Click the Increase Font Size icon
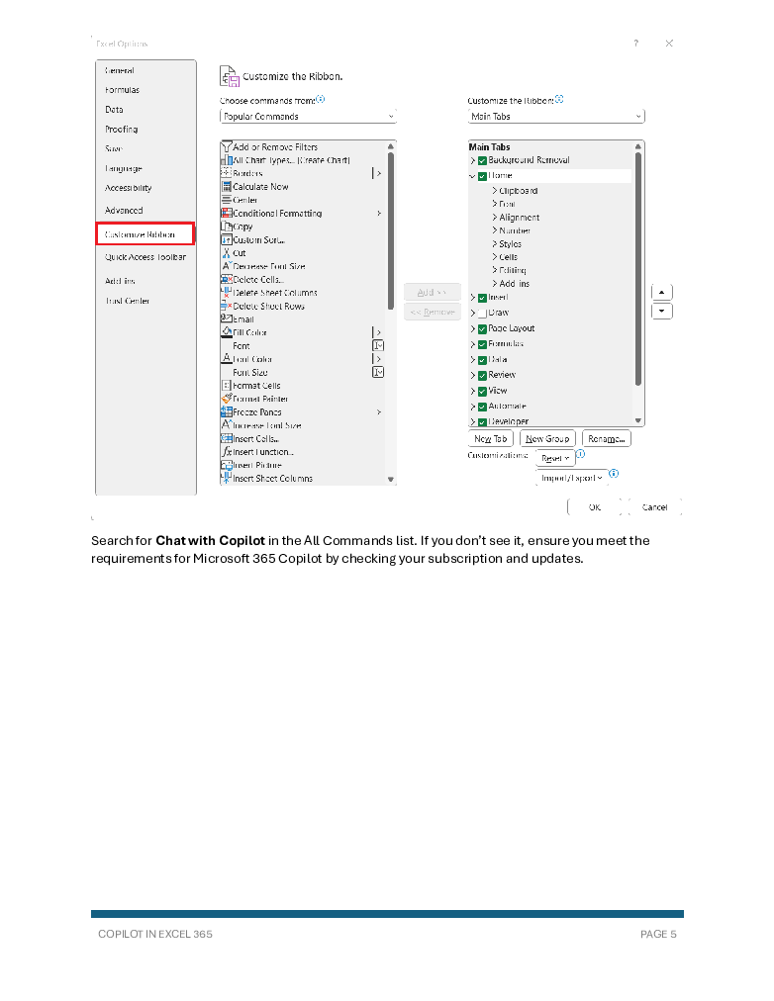Viewport: 774px width, 1001px height. pyautogui.click(x=226, y=425)
